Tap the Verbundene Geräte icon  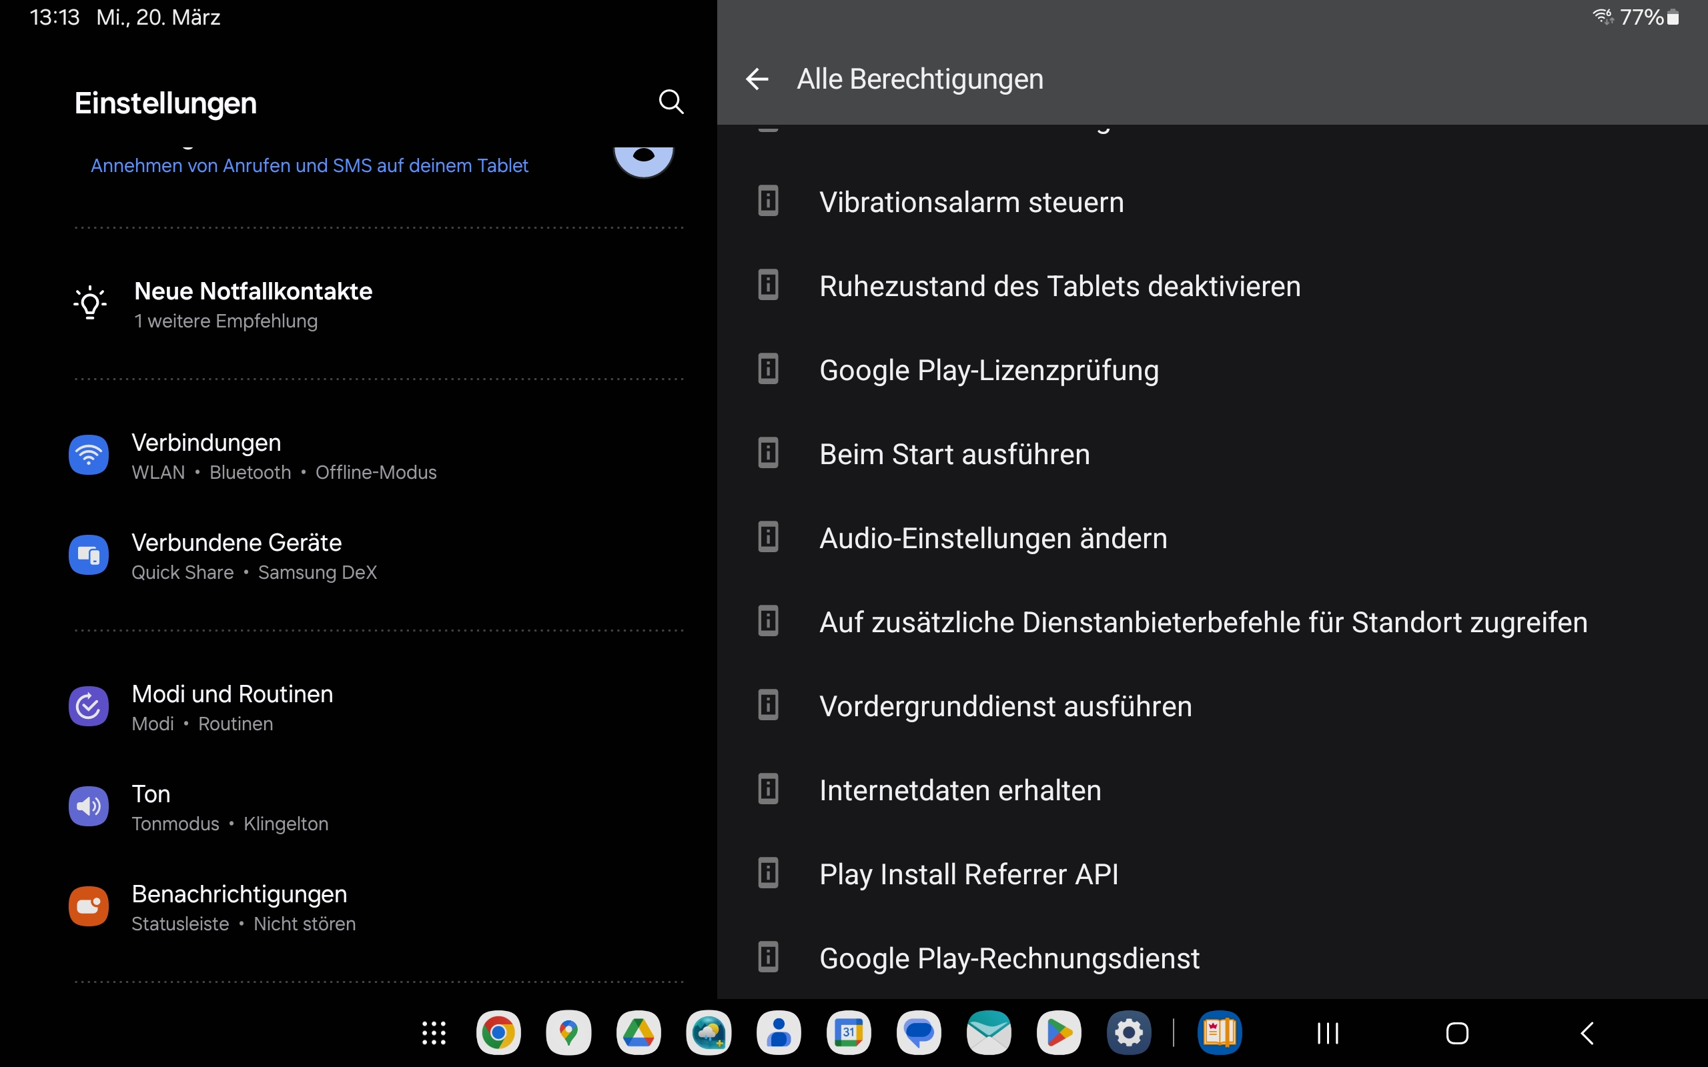tap(88, 556)
